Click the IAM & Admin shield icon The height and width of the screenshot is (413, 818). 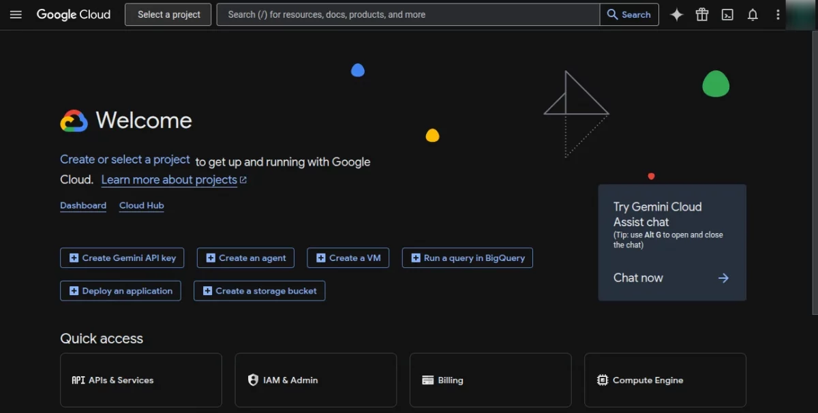(253, 380)
